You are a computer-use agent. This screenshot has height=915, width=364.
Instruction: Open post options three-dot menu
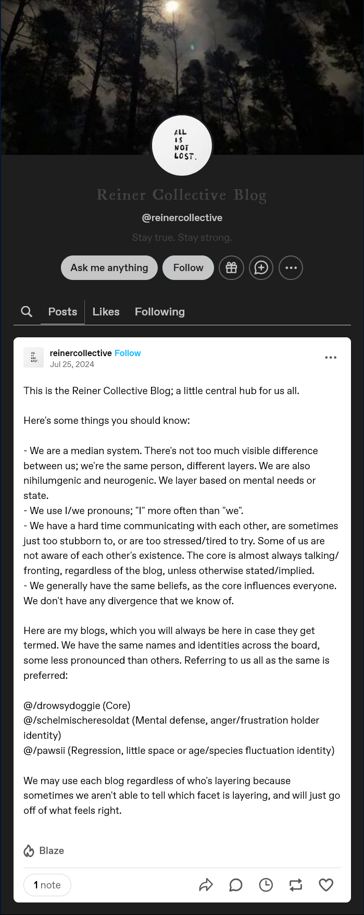click(x=331, y=358)
